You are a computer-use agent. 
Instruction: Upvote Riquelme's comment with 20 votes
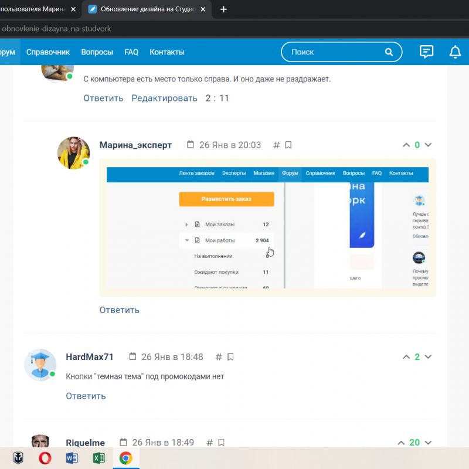[402, 443]
